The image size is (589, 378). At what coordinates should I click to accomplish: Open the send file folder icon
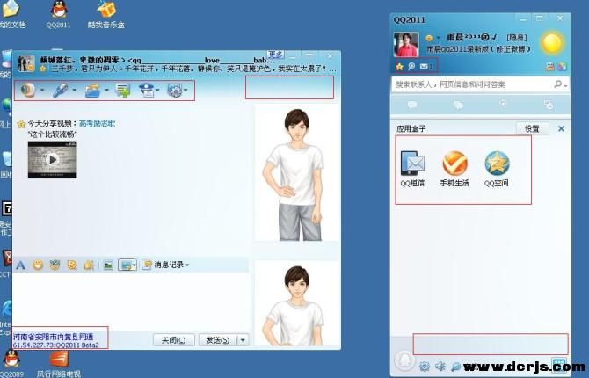click(x=92, y=91)
